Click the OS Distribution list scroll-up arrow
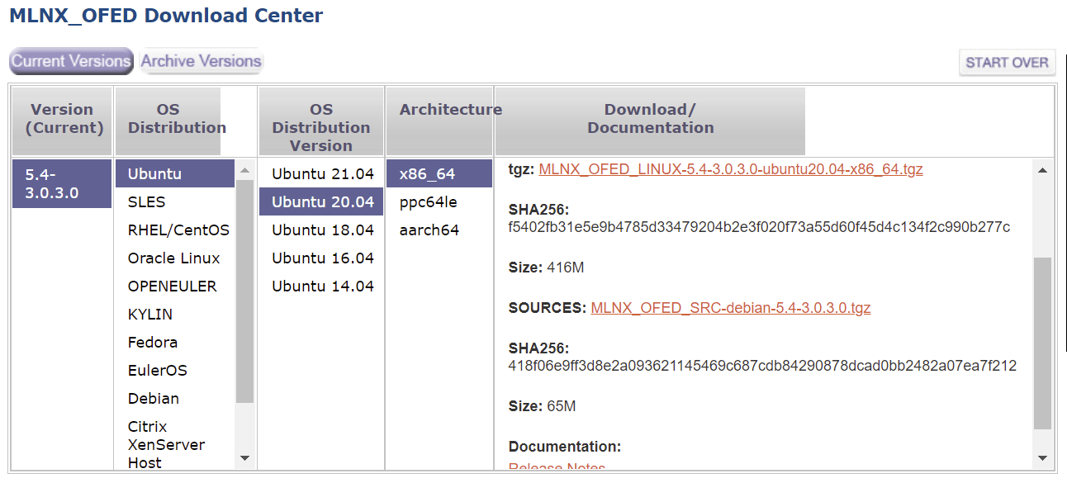The width and height of the screenshot is (1067, 483). pyautogui.click(x=244, y=170)
